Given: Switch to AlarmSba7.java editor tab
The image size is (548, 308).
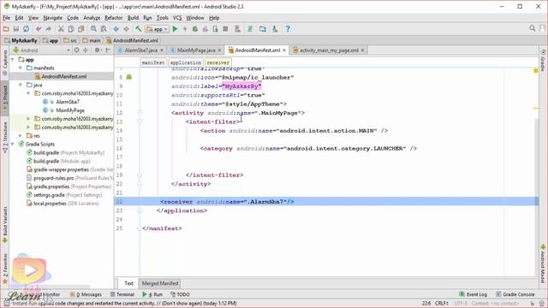Looking at the screenshot, I should pos(140,50).
